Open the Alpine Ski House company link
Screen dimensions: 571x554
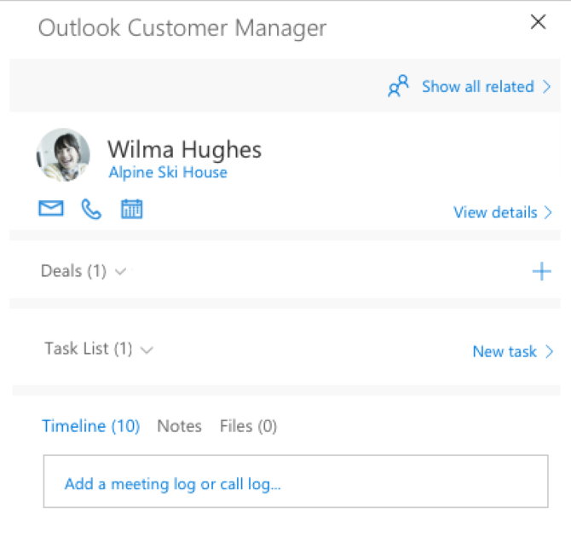(168, 173)
